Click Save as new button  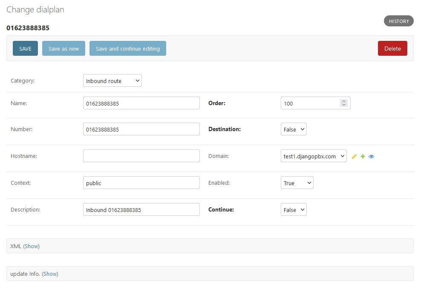pyautogui.click(x=63, y=49)
